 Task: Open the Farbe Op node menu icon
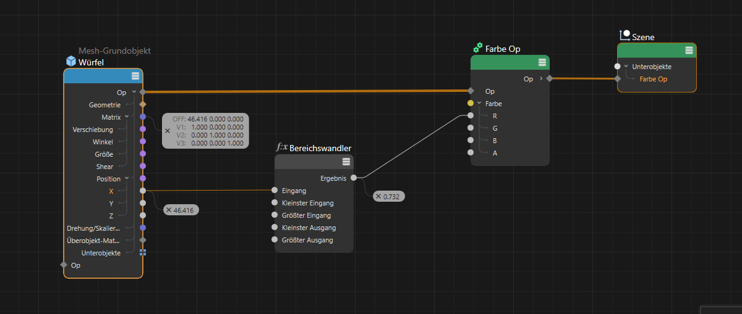click(x=542, y=62)
